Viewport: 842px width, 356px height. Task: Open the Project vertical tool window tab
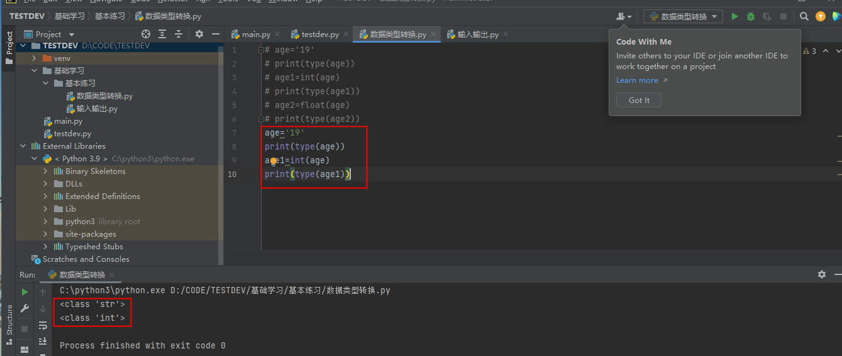click(9, 48)
